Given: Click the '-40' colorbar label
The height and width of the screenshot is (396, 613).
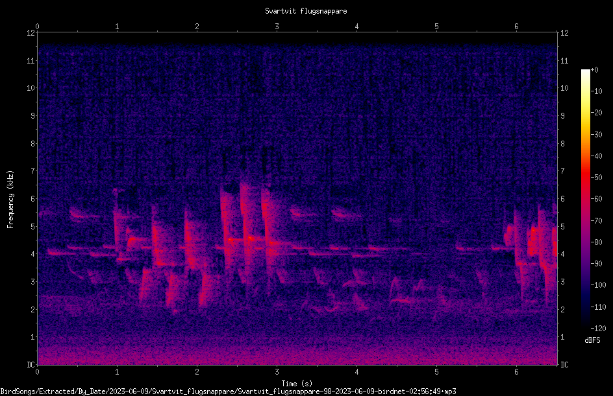Looking at the screenshot, I should click(x=596, y=156).
